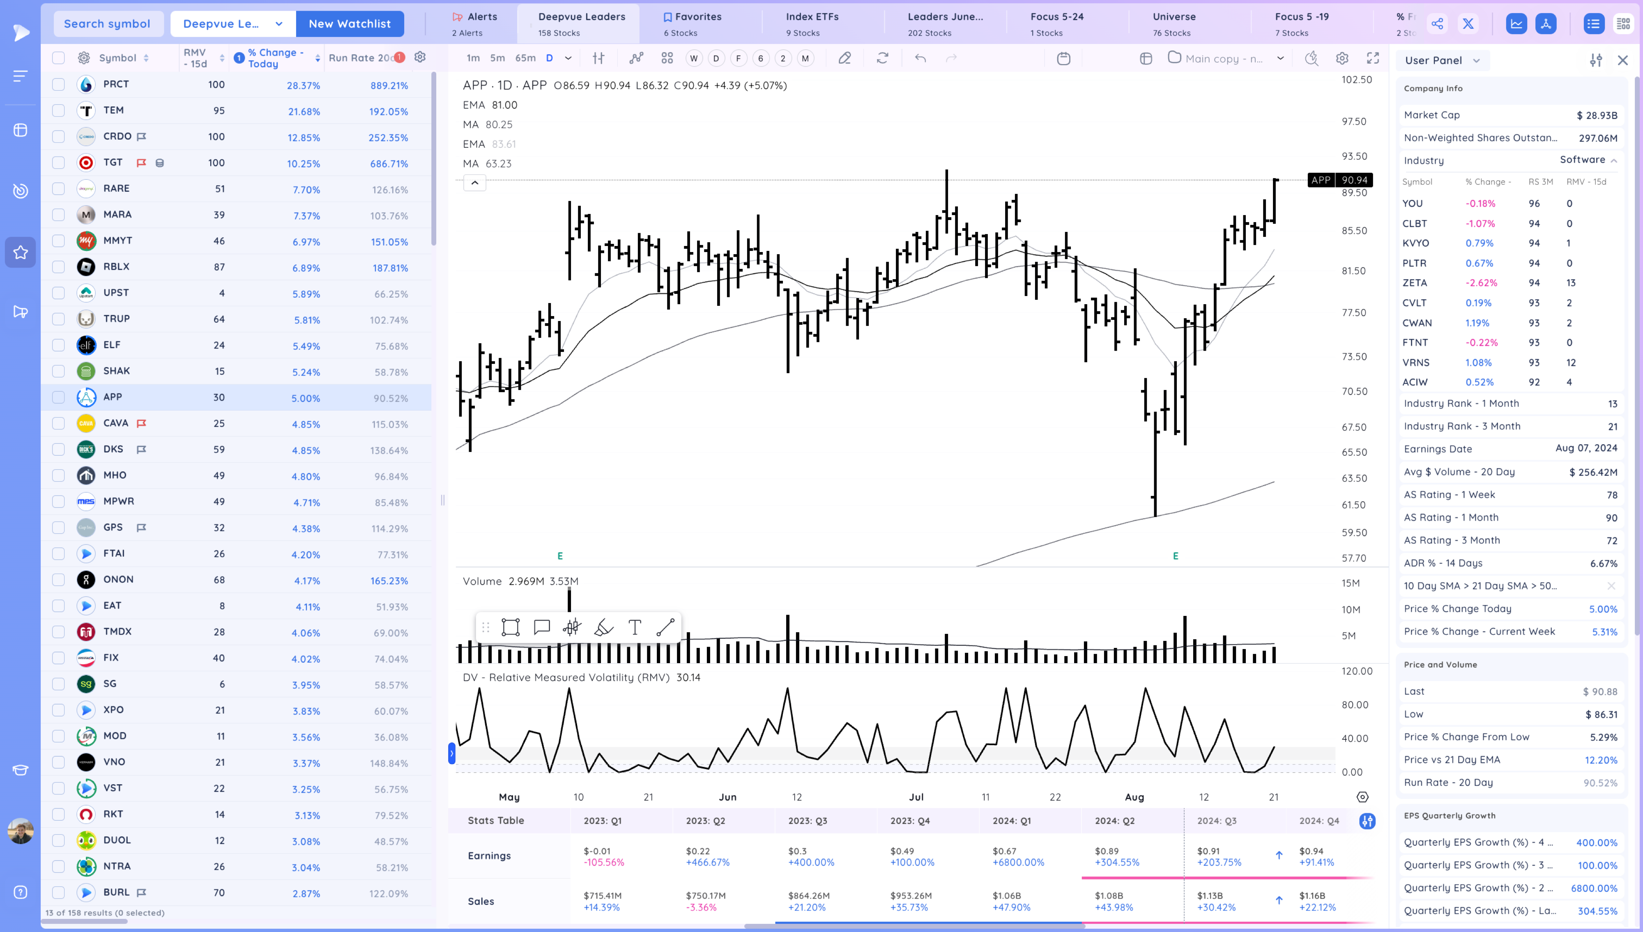
Task: Click the pencil drawing tool icon
Action: tap(845, 58)
